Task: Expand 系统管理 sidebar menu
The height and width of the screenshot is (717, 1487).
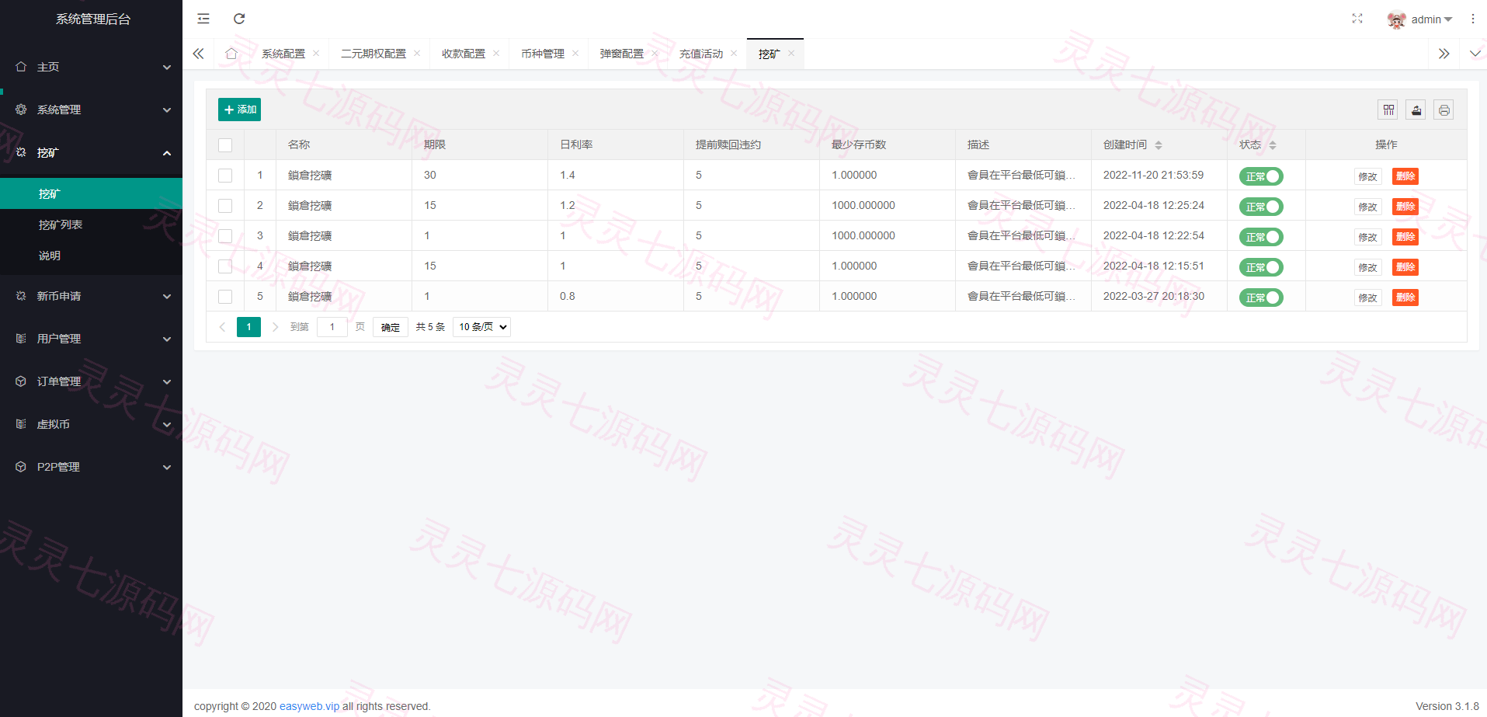Action: [x=91, y=110]
